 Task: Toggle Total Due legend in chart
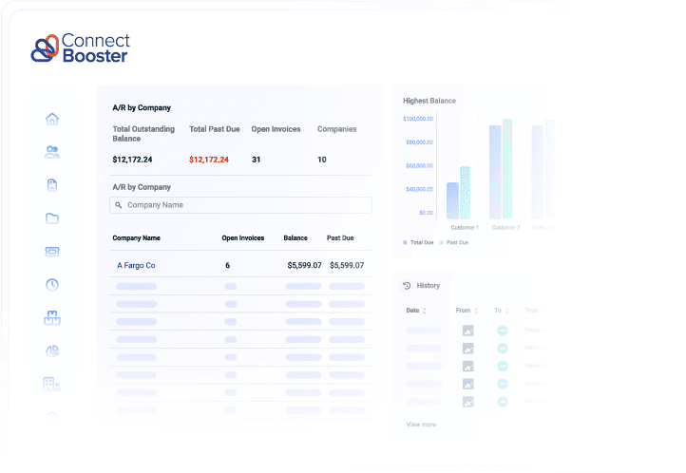click(418, 243)
